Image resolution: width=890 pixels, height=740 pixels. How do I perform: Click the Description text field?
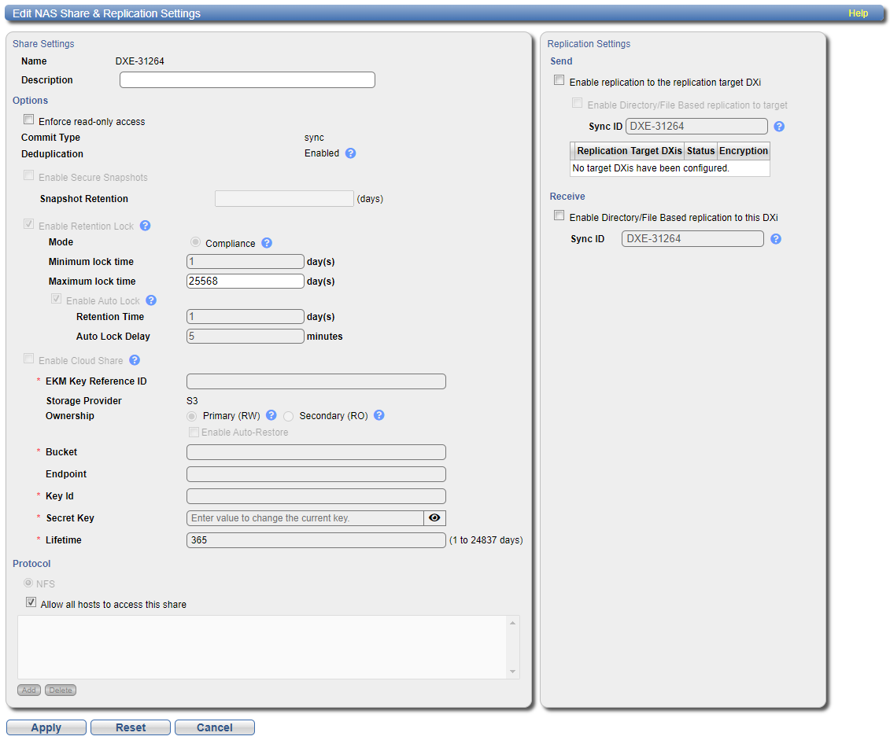tap(247, 80)
